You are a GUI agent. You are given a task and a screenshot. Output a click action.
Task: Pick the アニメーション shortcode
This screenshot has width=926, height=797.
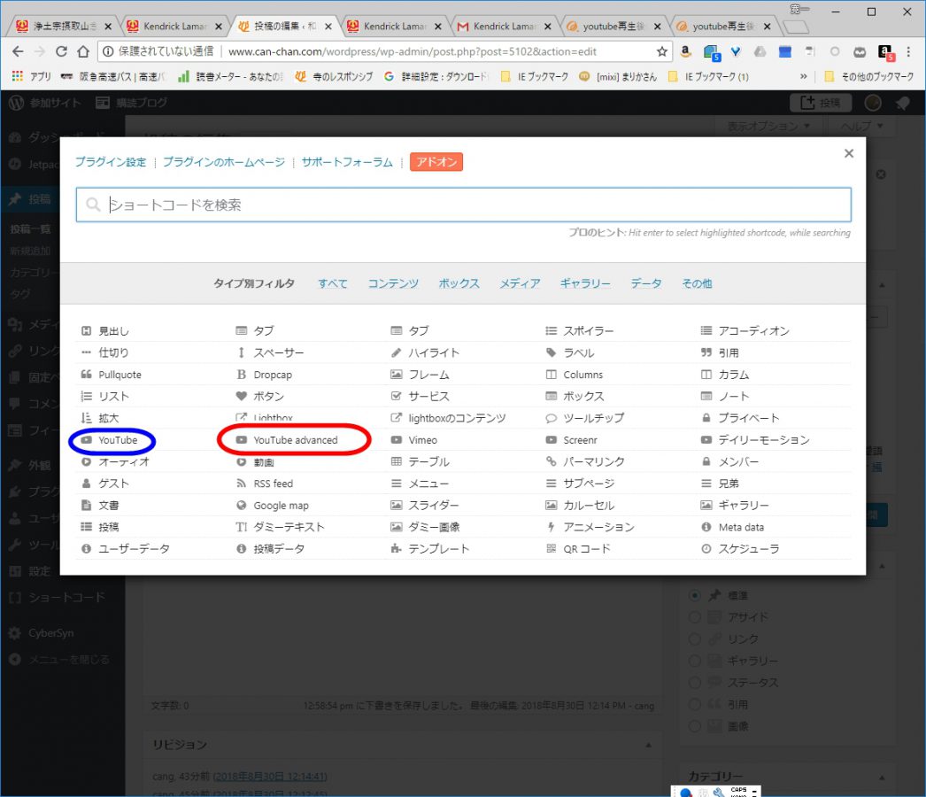pyautogui.click(x=590, y=528)
